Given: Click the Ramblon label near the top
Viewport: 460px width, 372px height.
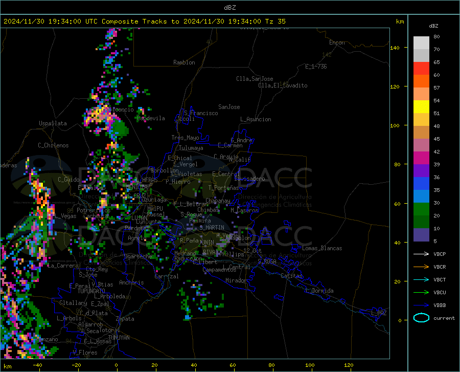Looking at the screenshot, I should coord(184,62).
